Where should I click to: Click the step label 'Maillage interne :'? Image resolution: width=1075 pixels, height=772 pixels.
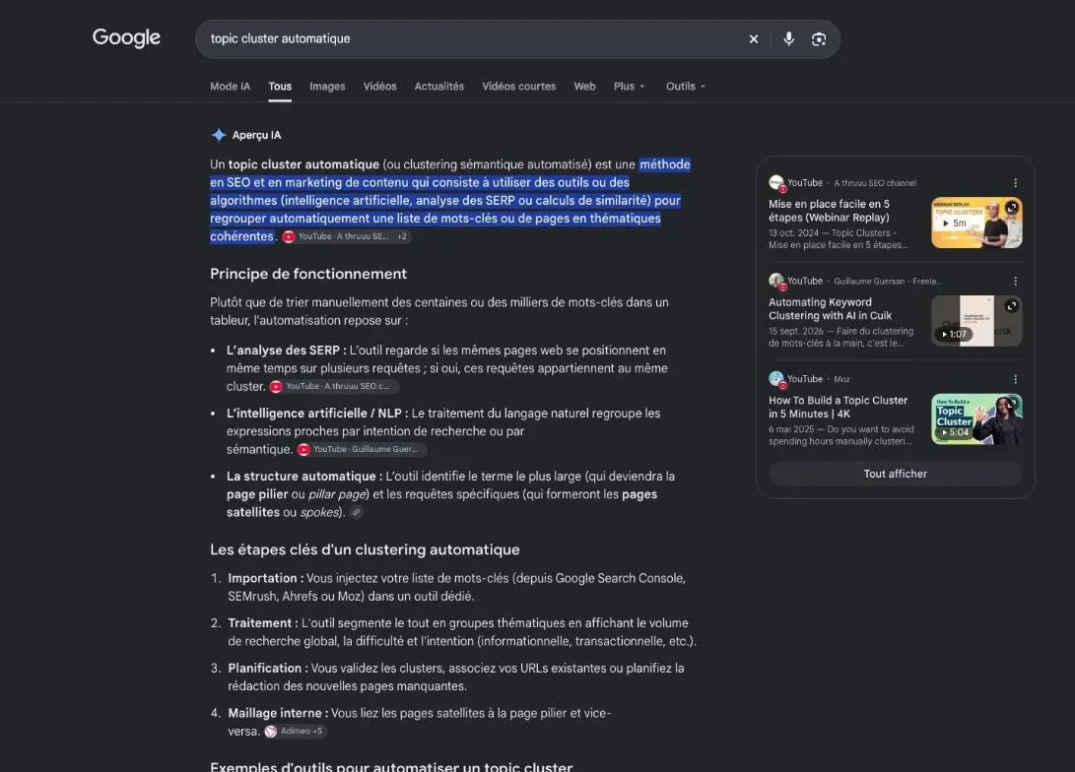pyautogui.click(x=278, y=713)
